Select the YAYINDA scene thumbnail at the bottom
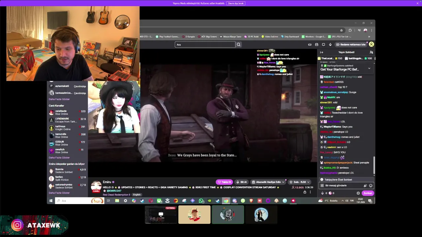This screenshot has width=422, height=237. click(161, 215)
